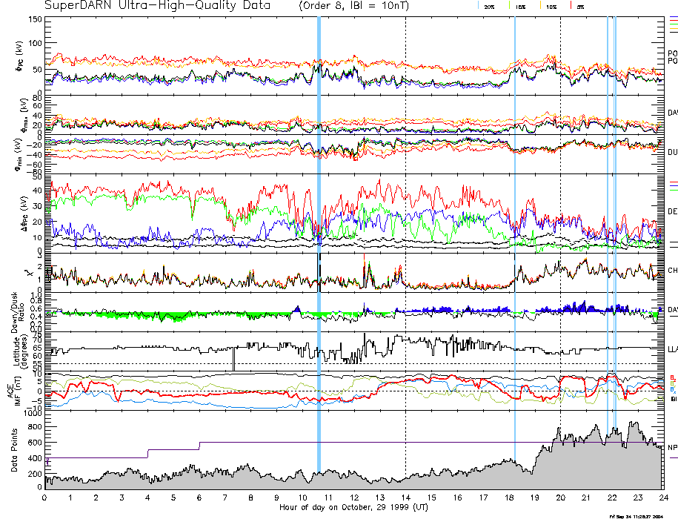Click the dashed vertical line at hour 14

[405, 148]
